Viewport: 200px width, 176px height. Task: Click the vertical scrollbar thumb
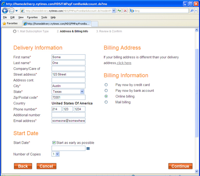(x=197, y=93)
